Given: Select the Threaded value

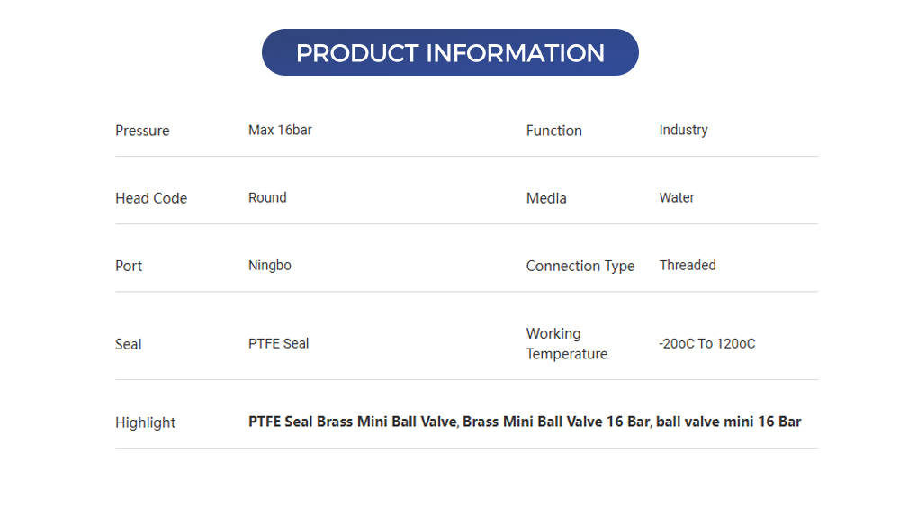Looking at the screenshot, I should point(688,265).
